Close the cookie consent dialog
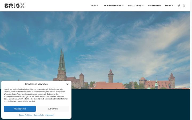Image resolution: width=192 pixels, height=120 pixels. click(67, 84)
